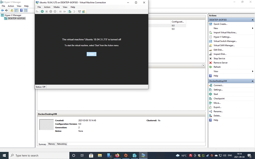
Task: Click Export action for DockerDesktopVM
Action: coord(217,107)
